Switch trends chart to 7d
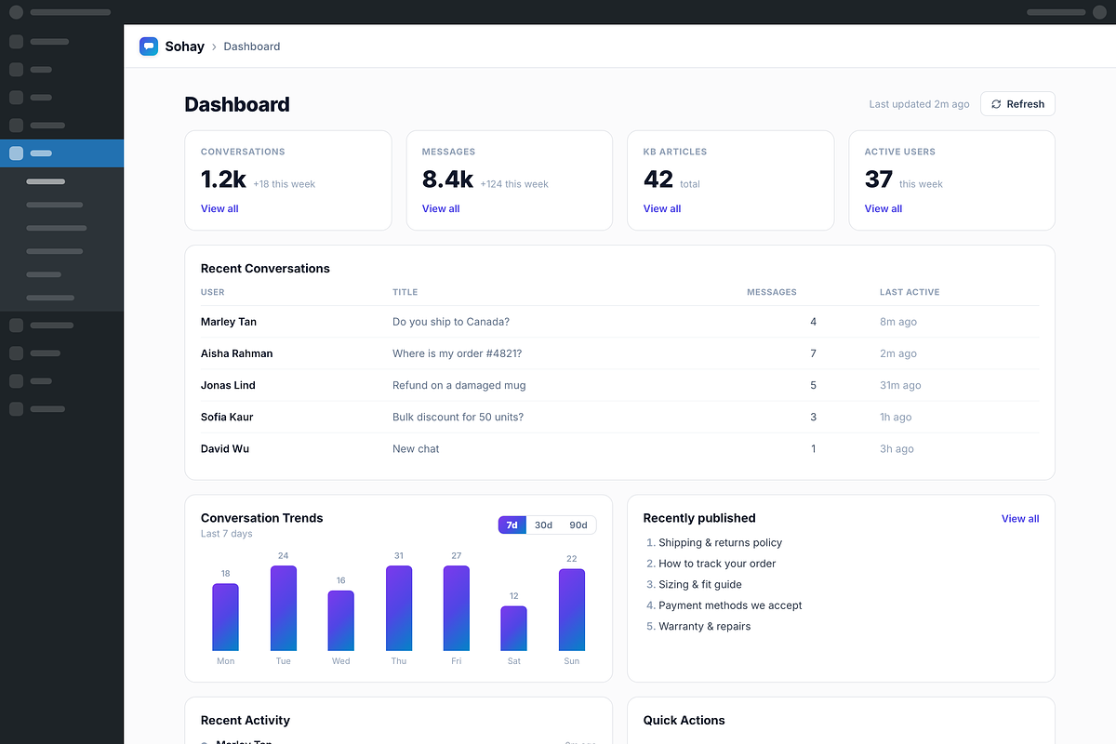 pos(512,525)
